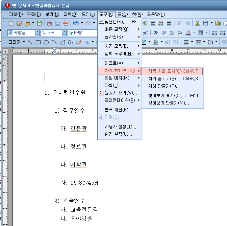Select 제목 차례 표시(C) submenu item
The width and height of the screenshot is (227, 226).
tap(172, 71)
